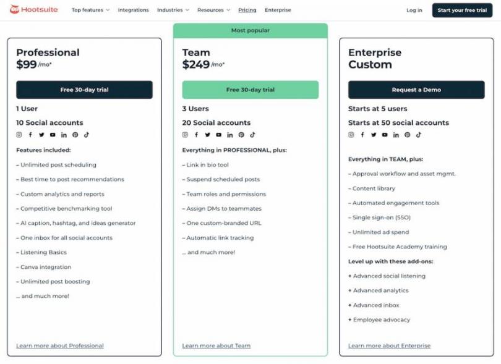Screen dimensions: 501x364
Task: Select the Pricing nav link
Action: click(x=247, y=10)
